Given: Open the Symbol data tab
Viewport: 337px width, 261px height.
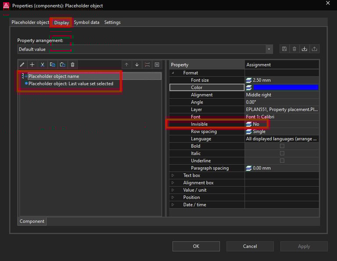Looking at the screenshot, I should click(x=86, y=22).
